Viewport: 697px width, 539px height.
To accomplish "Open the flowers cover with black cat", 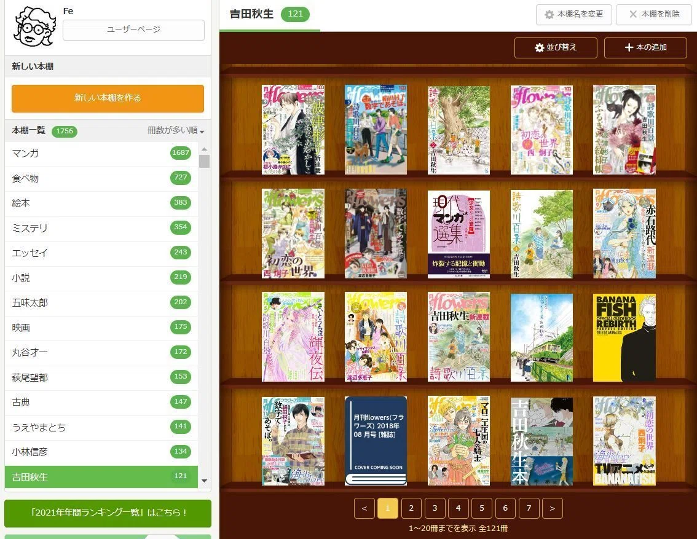I will [x=624, y=130].
